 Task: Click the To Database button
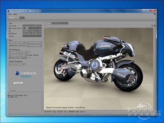34,46
